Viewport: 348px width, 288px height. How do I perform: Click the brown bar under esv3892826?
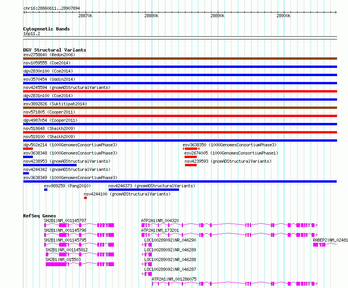(x=180, y=108)
